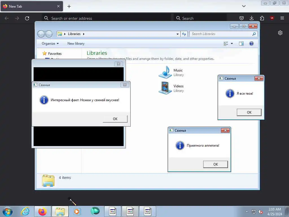This screenshot has width=289, height=217.
Task: Close the New Tab tab
Action: point(58,6)
